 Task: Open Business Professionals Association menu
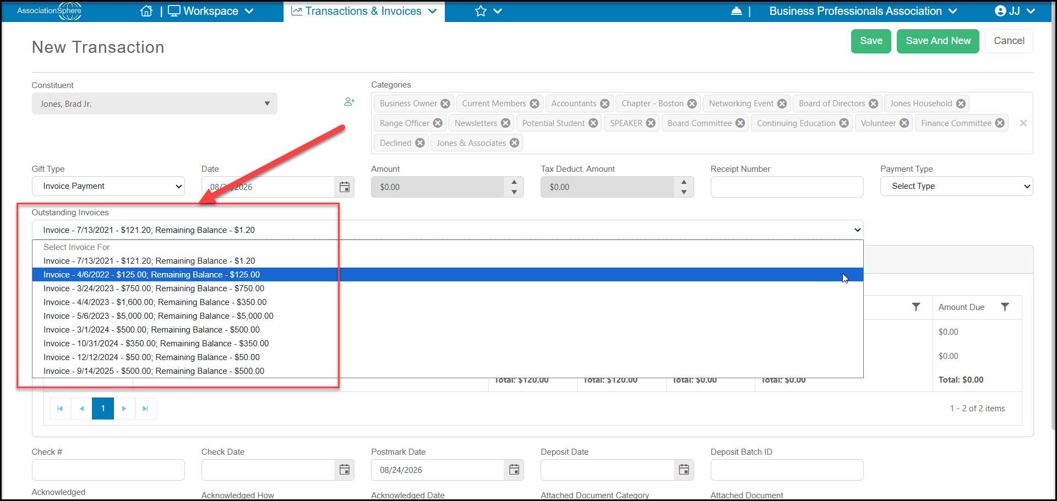pos(863,11)
